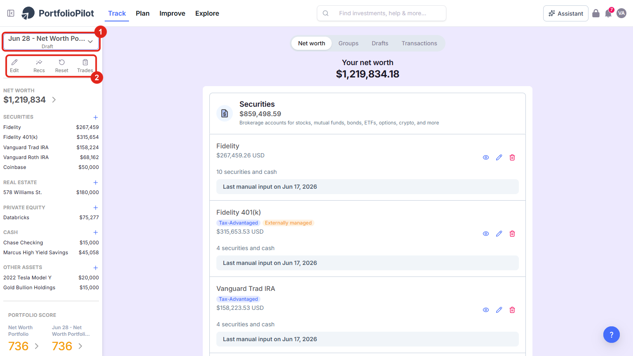
Task: Edit the Fidelity 401(k) account
Action: pyautogui.click(x=499, y=234)
